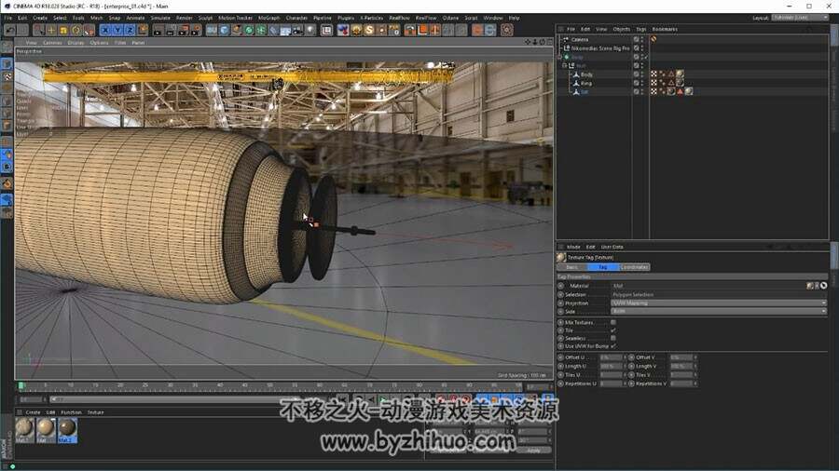Enable the Seamless checkbox
The image size is (839, 471).
pyautogui.click(x=613, y=338)
